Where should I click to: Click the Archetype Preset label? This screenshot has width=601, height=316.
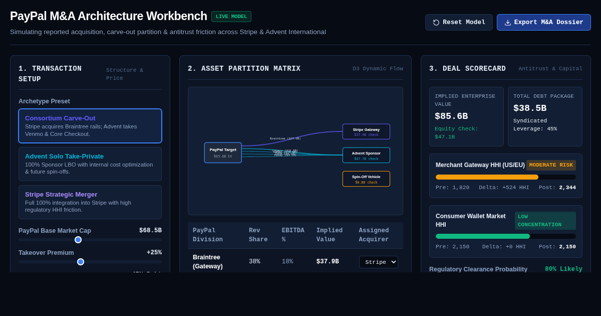[44, 101]
